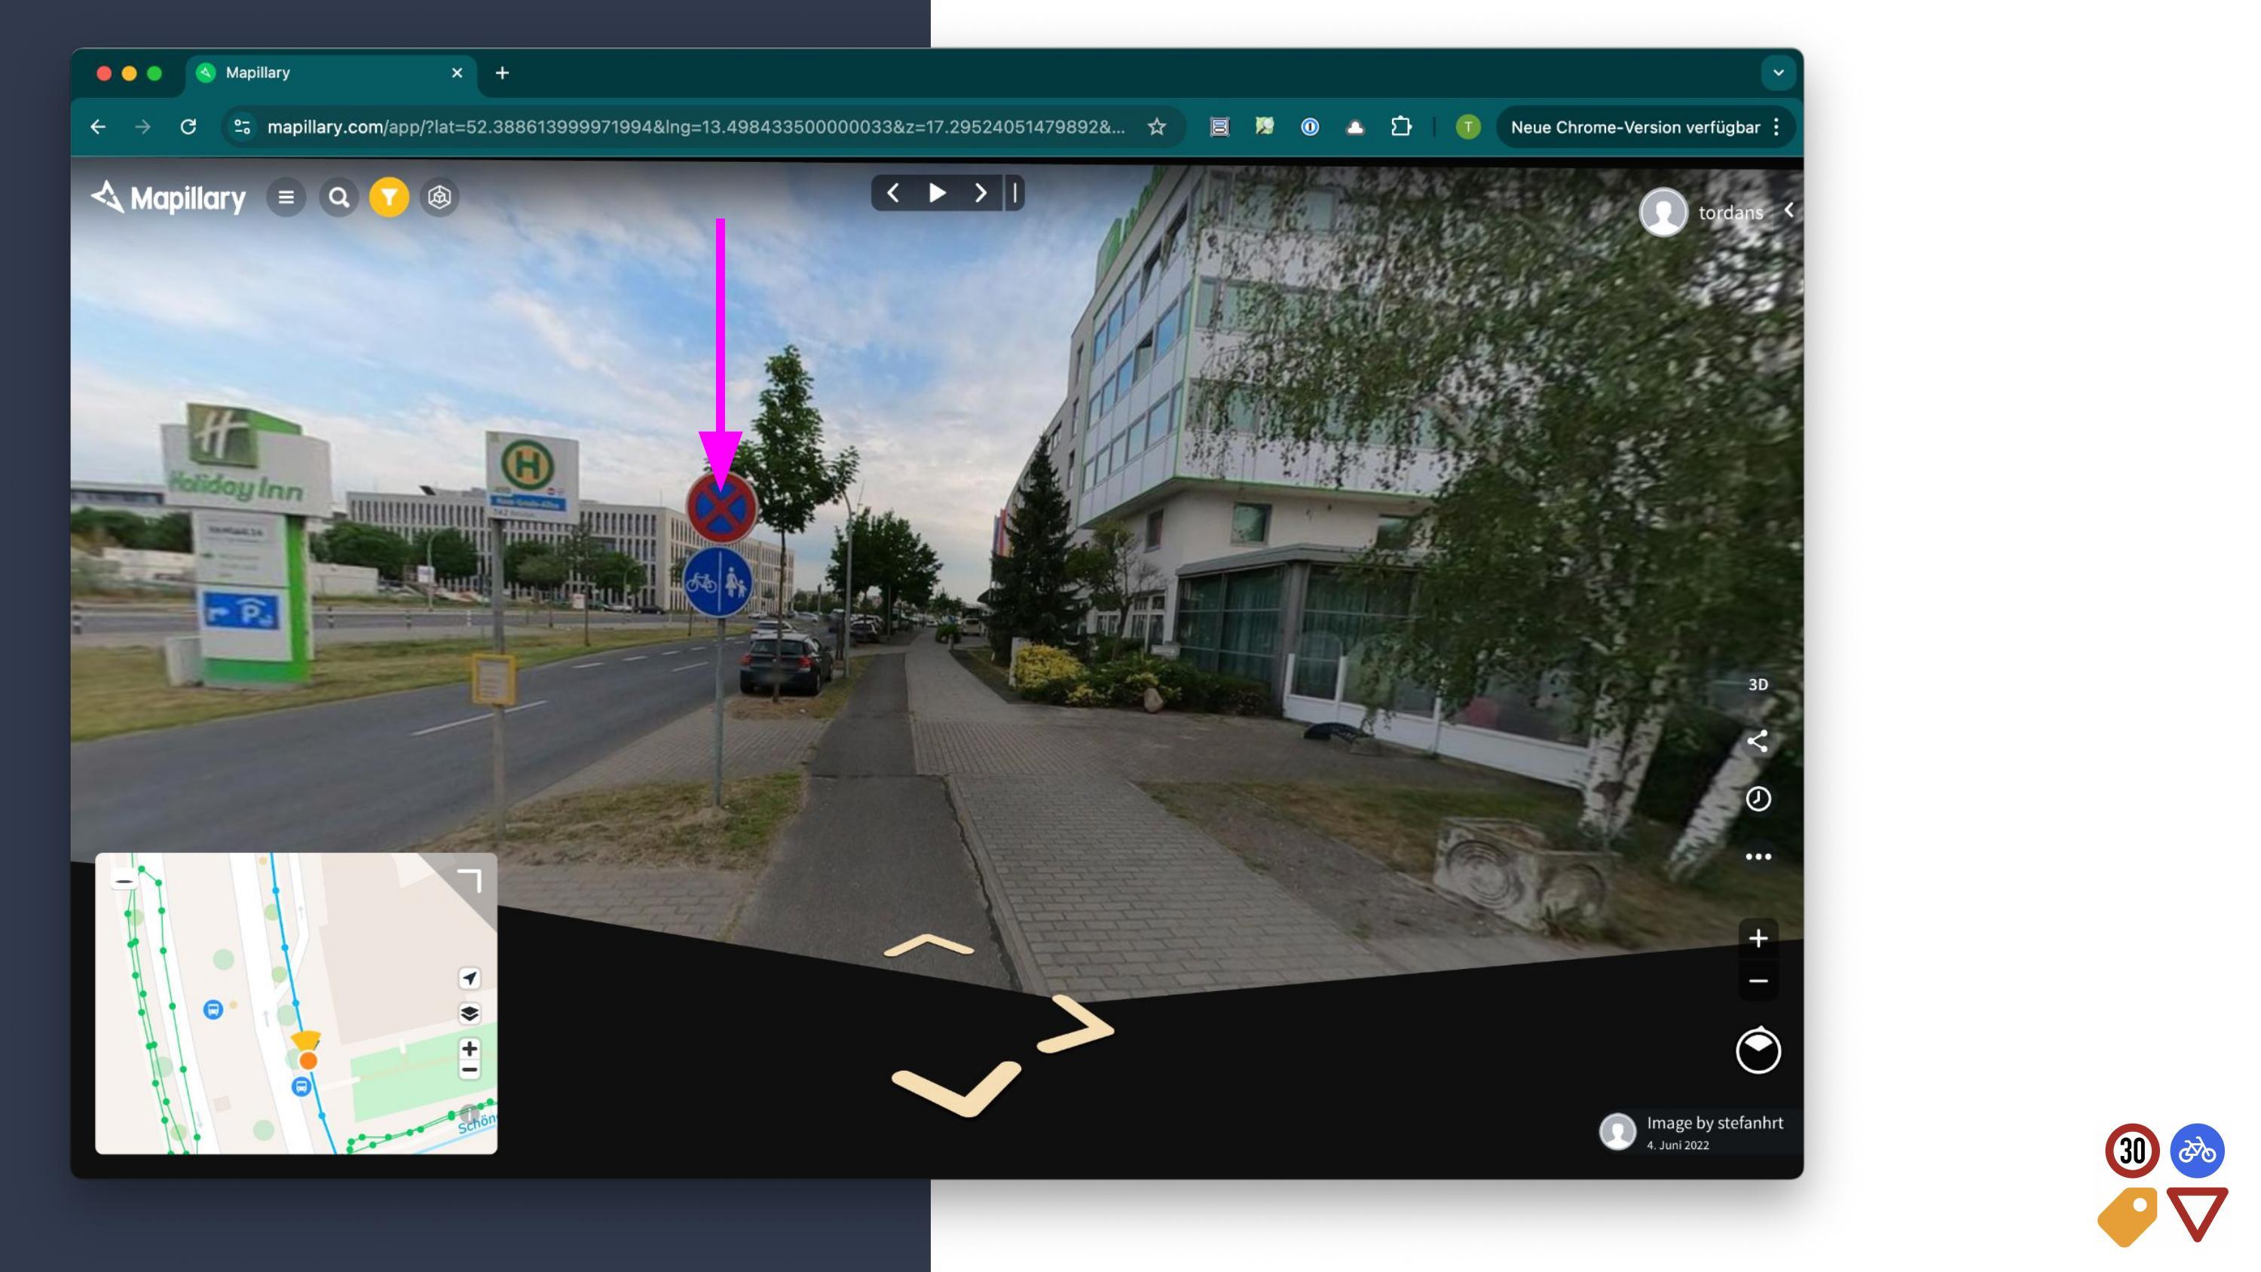Image resolution: width=2261 pixels, height=1272 pixels.
Task: Play the image sequence
Action: pos(937,193)
